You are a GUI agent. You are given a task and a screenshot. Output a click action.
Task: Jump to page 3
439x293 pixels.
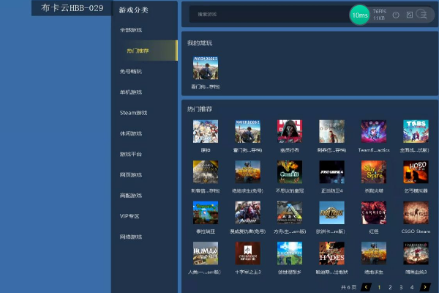tap(401, 287)
